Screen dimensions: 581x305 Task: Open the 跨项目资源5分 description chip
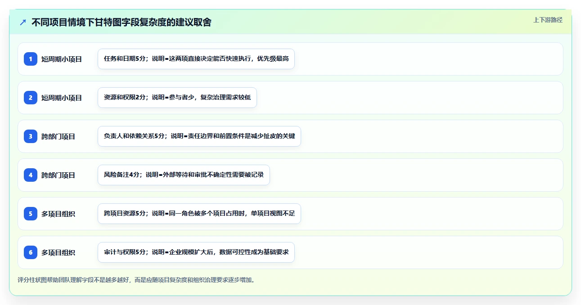[x=199, y=214]
